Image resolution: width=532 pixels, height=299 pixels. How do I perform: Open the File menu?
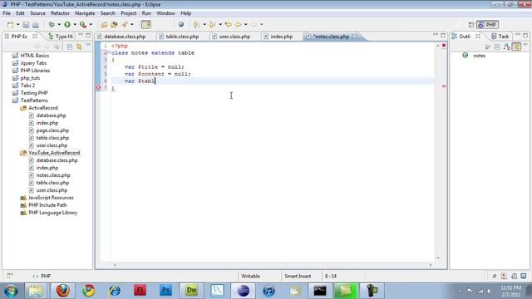(7, 13)
